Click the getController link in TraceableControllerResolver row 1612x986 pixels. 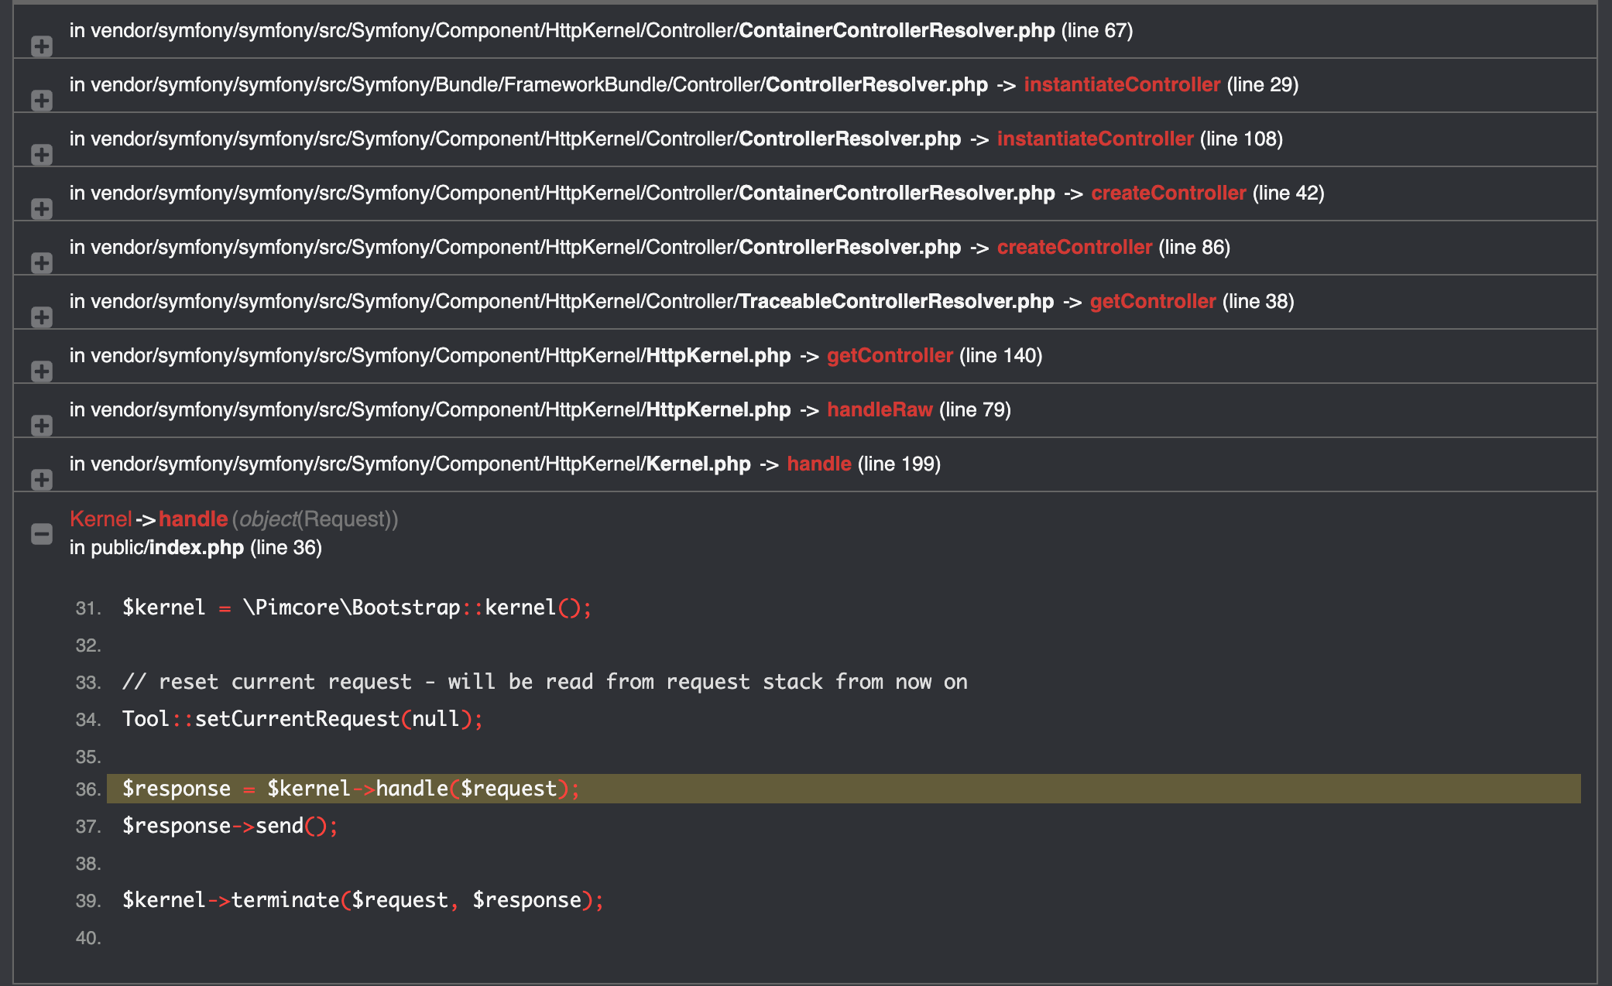1153,302
